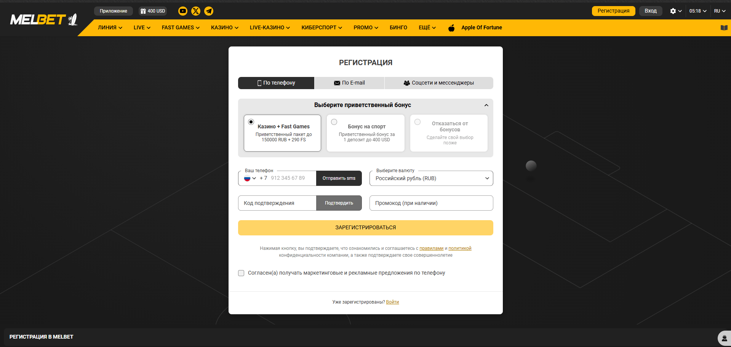Expand the PROMO menu
This screenshot has height=347, width=731.
366,28
